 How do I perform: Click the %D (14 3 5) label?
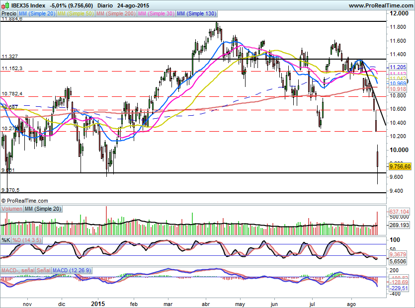[27, 240]
